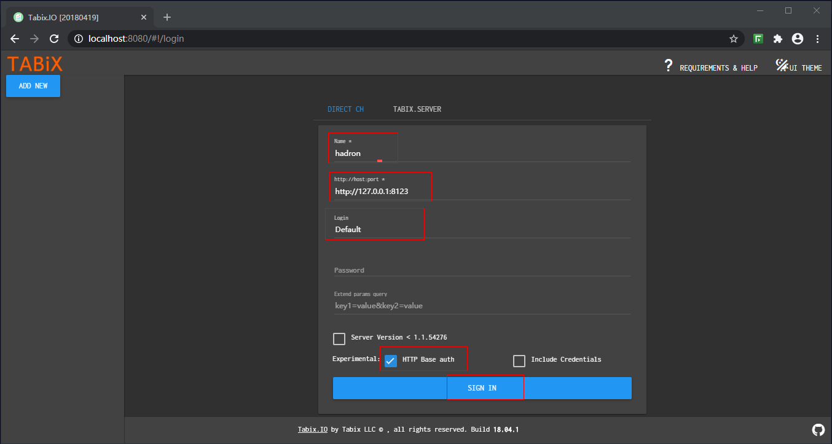Image resolution: width=832 pixels, height=444 pixels.
Task: Click the browser profile avatar icon
Action: point(797,38)
